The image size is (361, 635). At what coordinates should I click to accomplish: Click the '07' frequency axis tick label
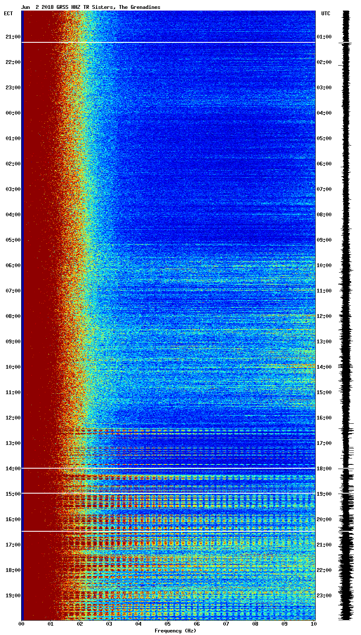(x=226, y=624)
